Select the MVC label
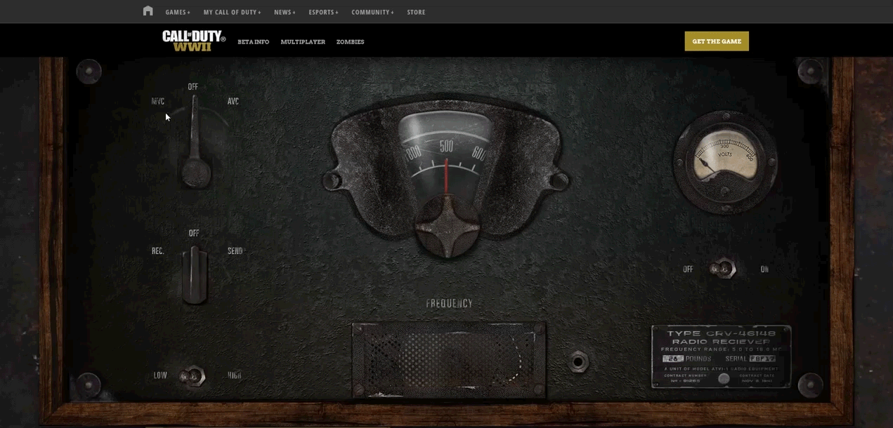The height and width of the screenshot is (428, 893). click(158, 101)
